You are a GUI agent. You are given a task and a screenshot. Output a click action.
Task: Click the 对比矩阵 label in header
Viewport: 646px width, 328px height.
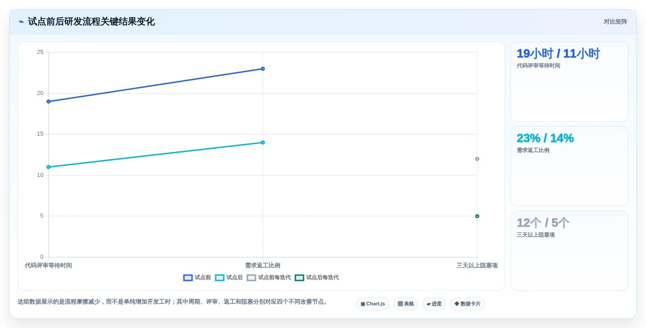(x=615, y=22)
